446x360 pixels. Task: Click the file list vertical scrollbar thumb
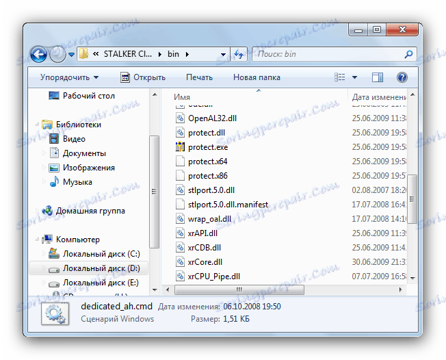pos(412,198)
